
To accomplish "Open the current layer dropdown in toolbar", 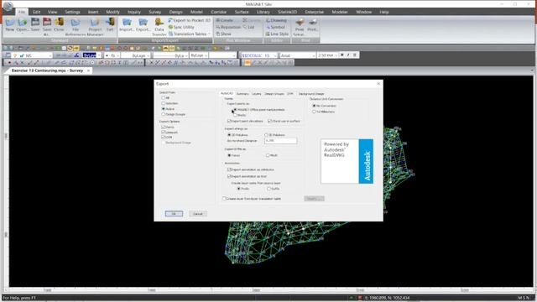I will [x=50, y=55].
